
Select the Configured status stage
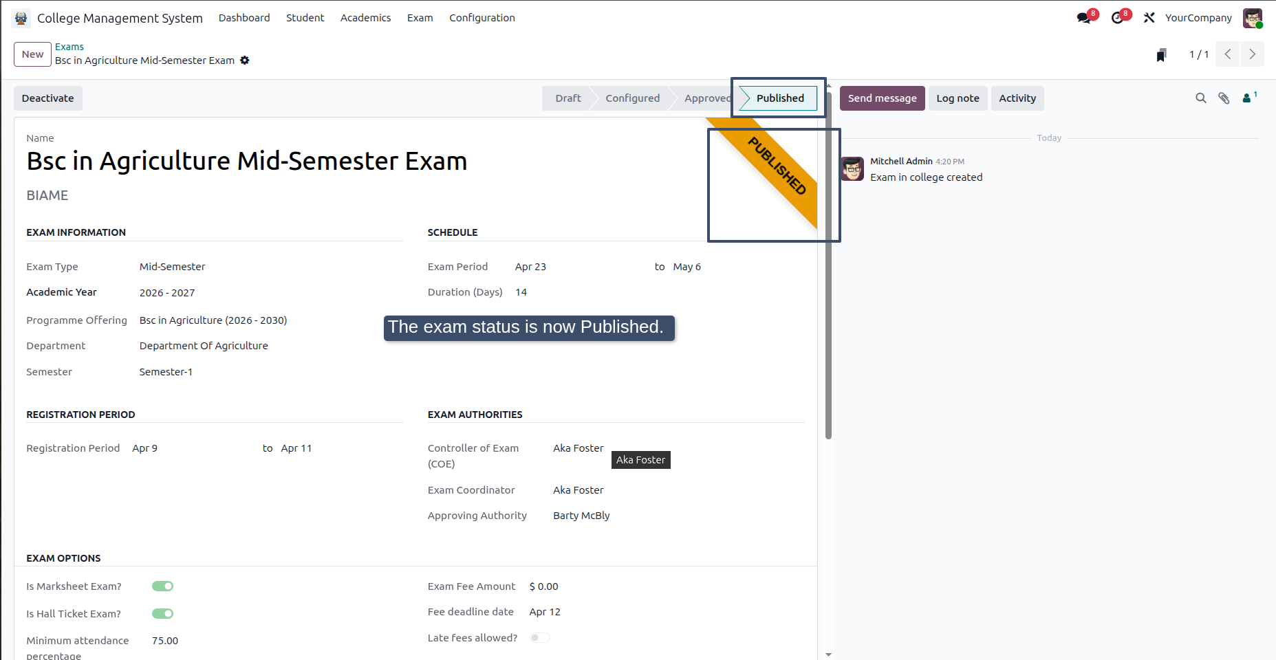click(x=632, y=98)
